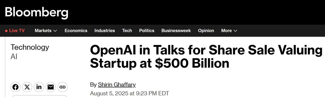Image resolution: width=325 pixels, height=97 pixels.
Task: Open the Bloomberg logo homepage
Action: [x=36, y=12]
